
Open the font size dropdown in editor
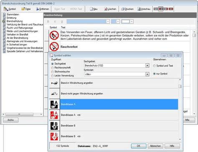click(118, 22)
